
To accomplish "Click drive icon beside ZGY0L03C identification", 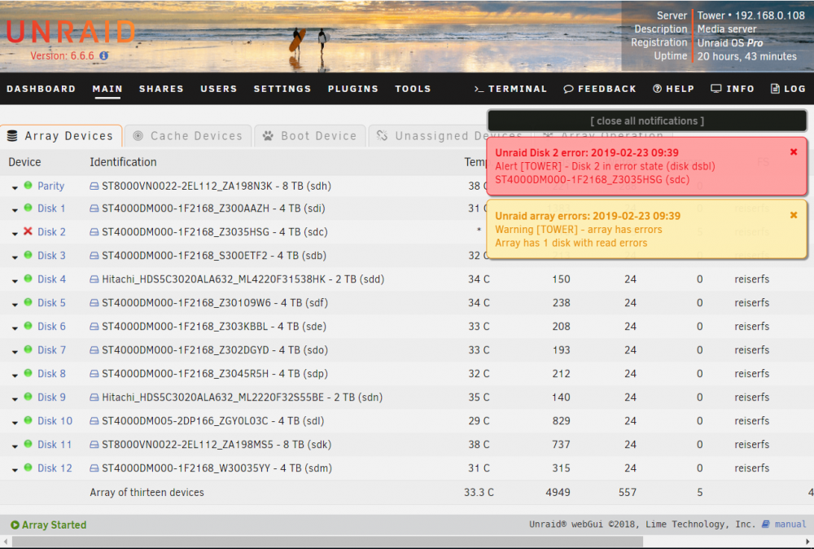I will click(94, 421).
